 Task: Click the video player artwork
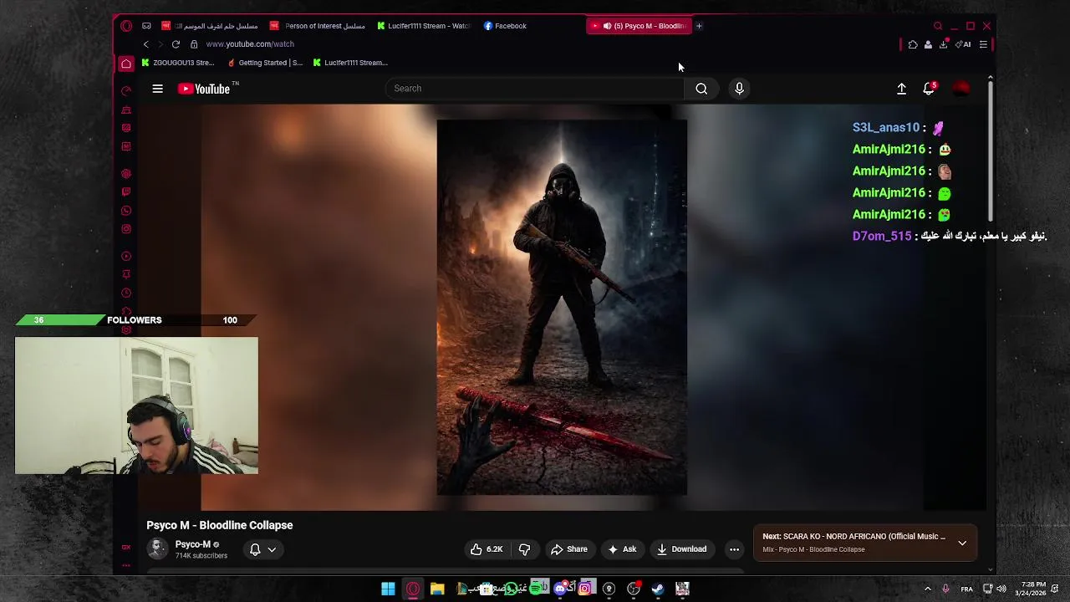[x=562, y=307]
